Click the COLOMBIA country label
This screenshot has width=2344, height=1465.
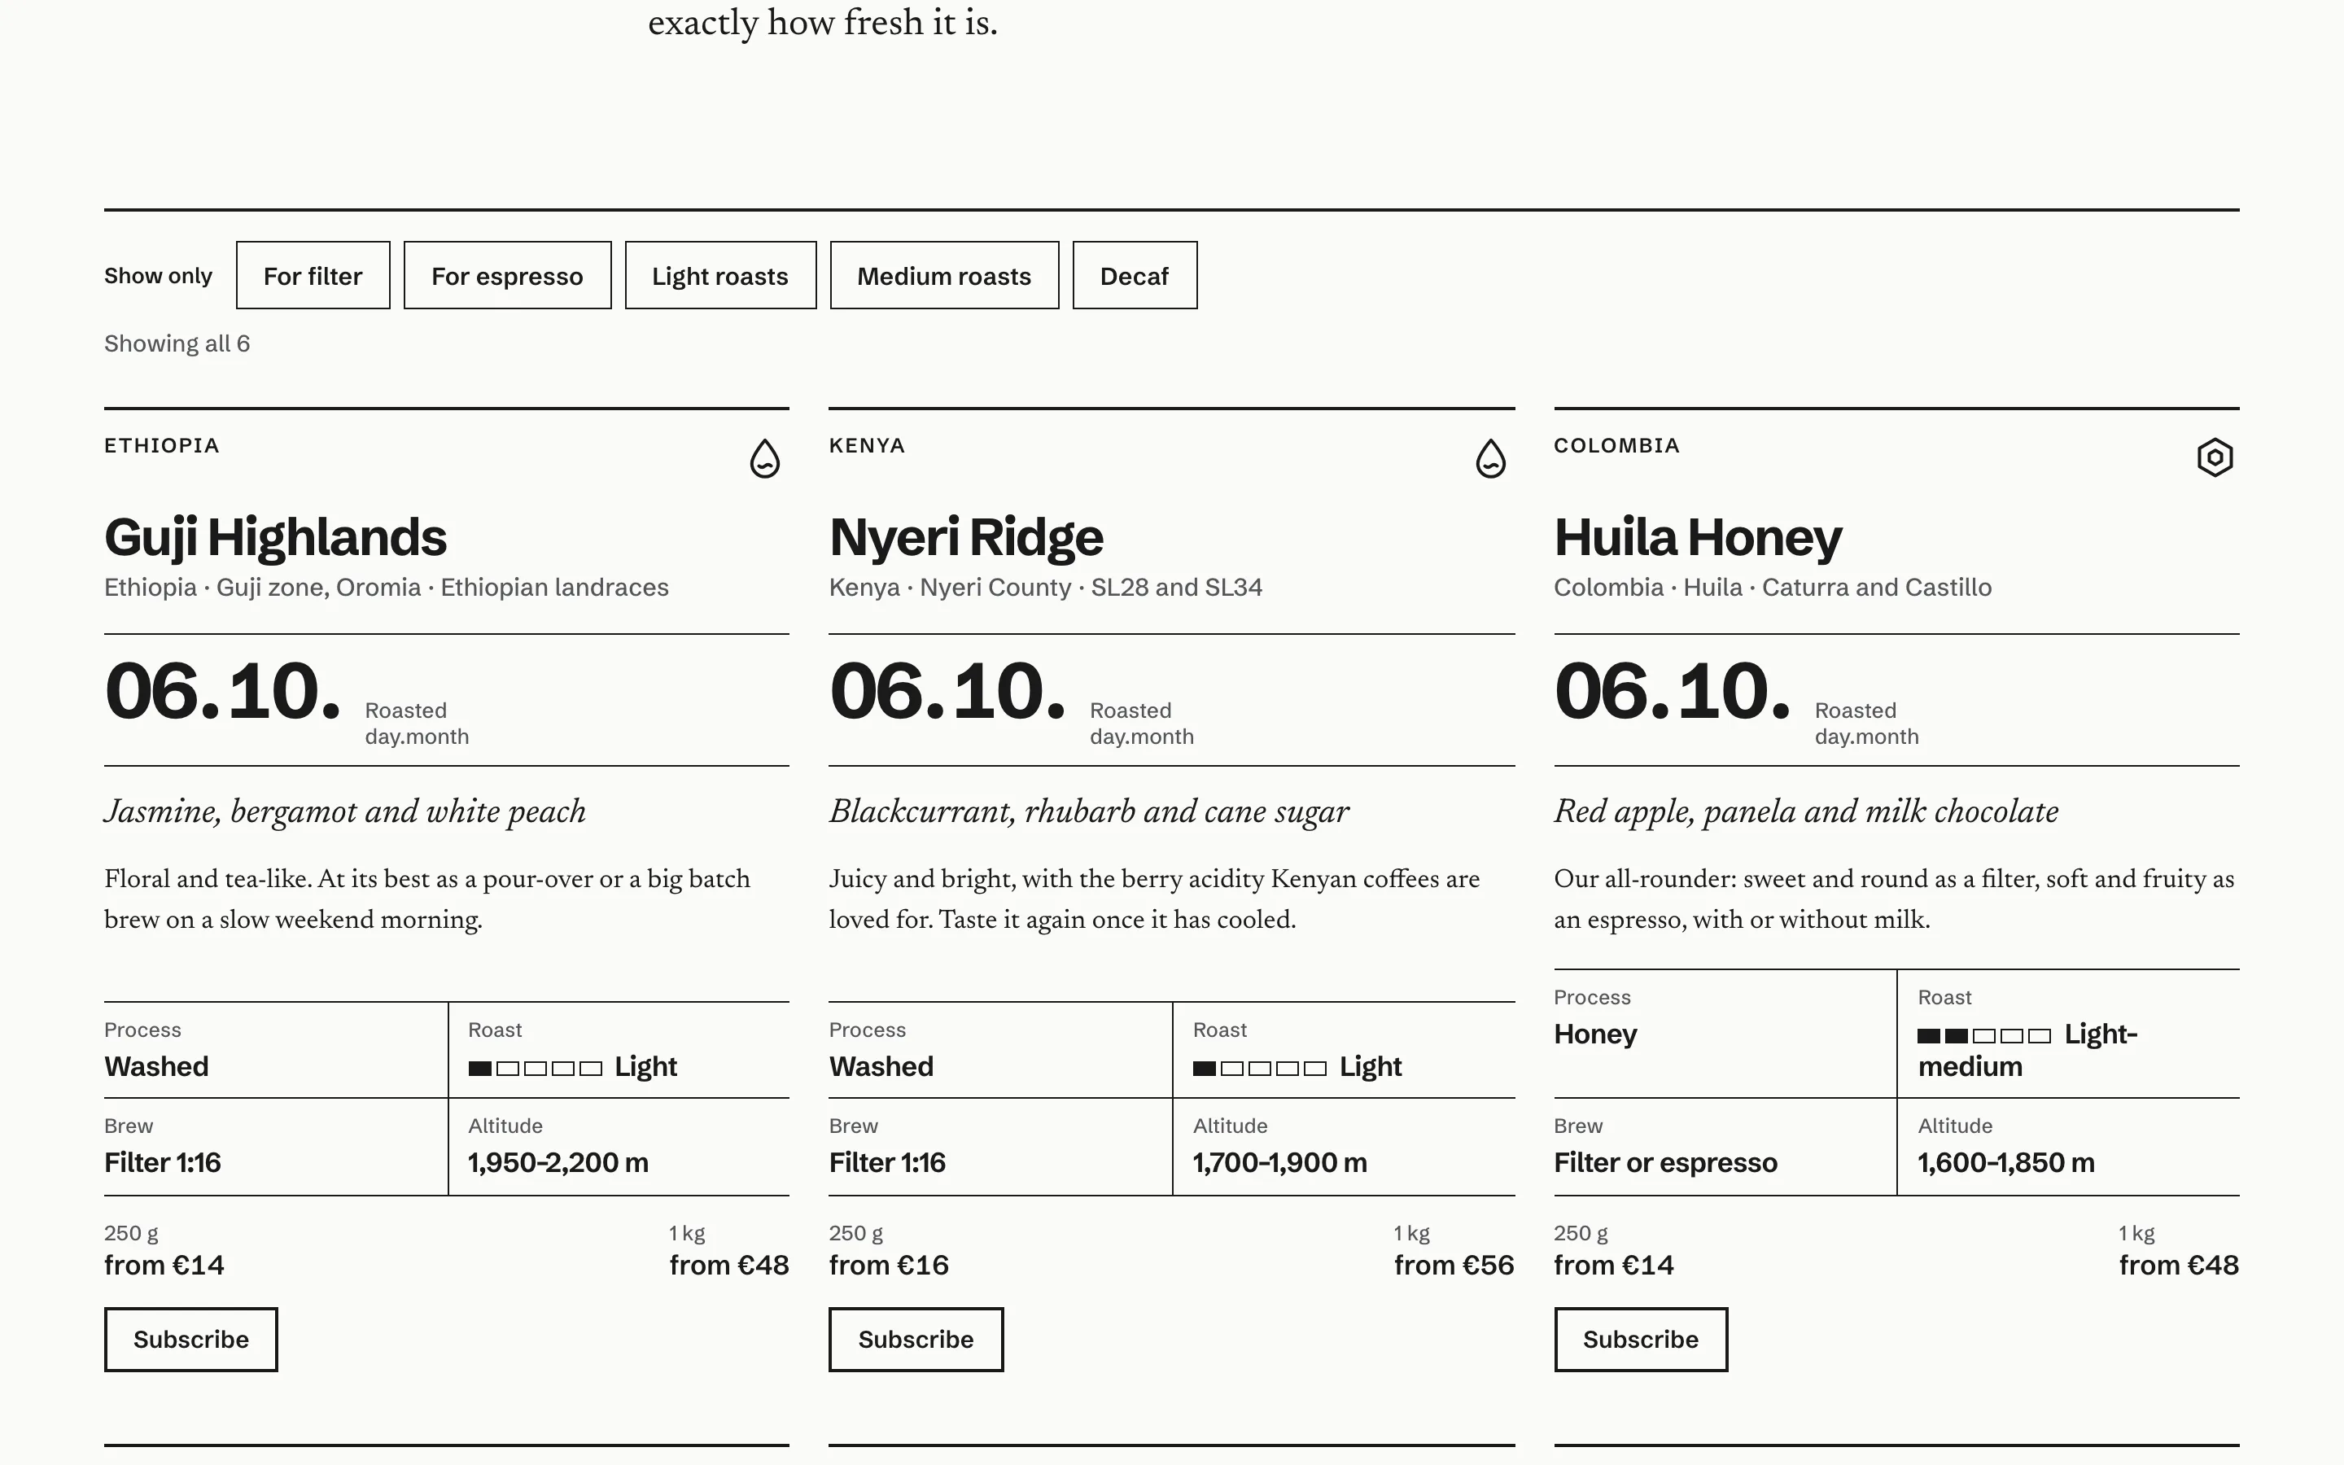click(1616, 446)
